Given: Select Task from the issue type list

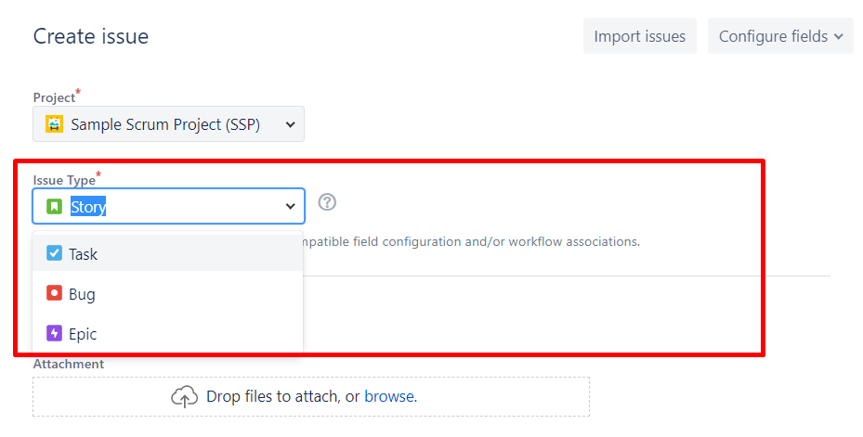Looking at the screenshot, I should click(84, 254).
